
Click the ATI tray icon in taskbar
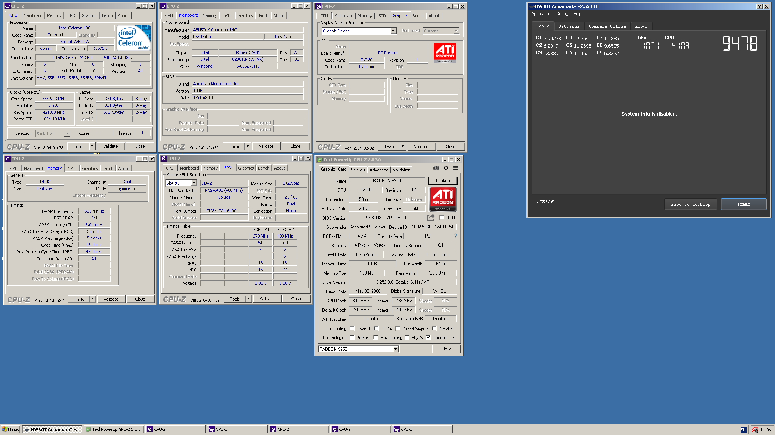tap(755, 430)
